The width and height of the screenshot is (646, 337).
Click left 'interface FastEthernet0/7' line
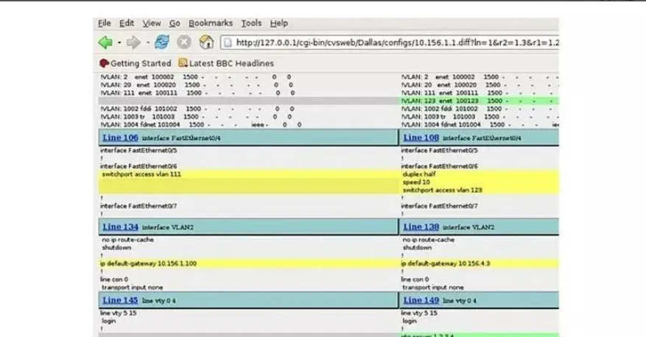pos(138,206)
